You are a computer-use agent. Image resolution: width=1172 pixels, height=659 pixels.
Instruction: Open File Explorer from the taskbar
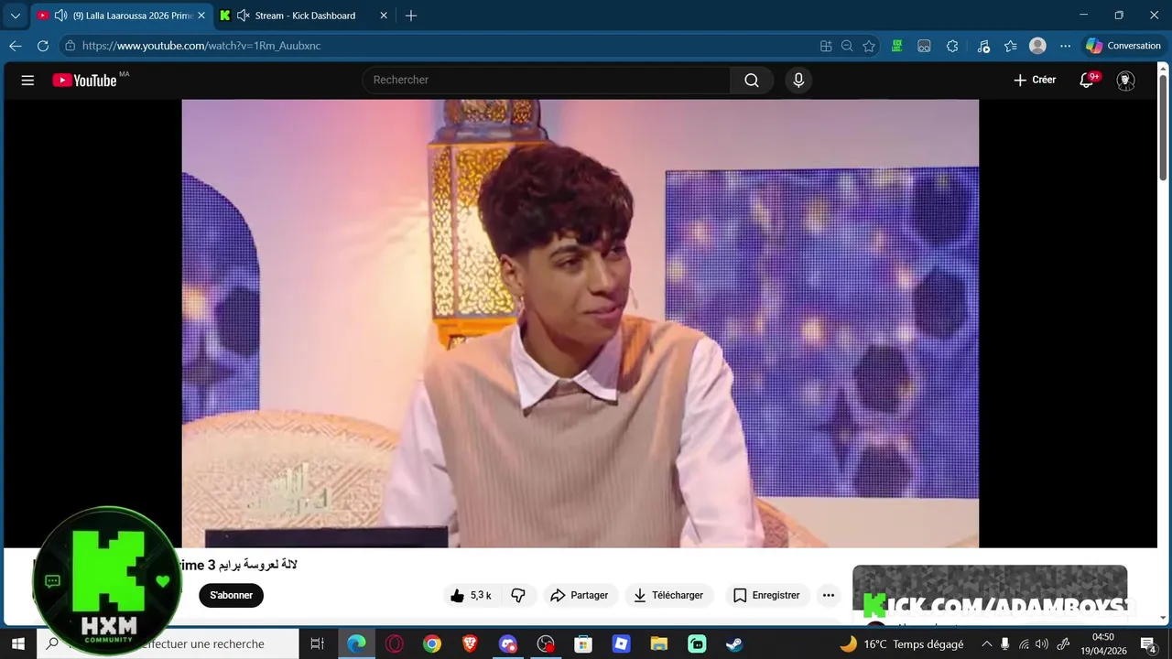659,644
